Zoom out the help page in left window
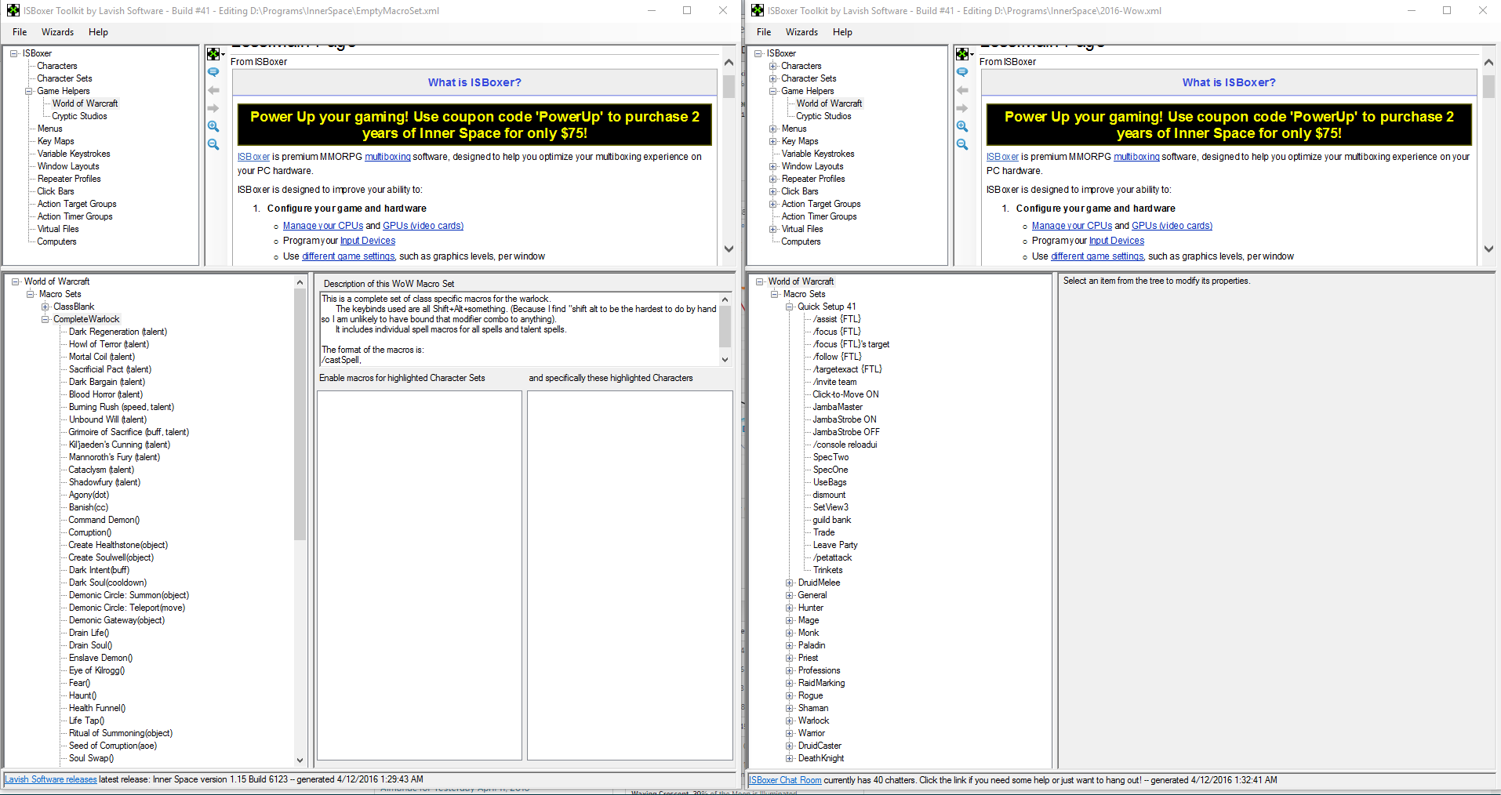Viewport: 1501px width, 795px height. tap(213, 144)
